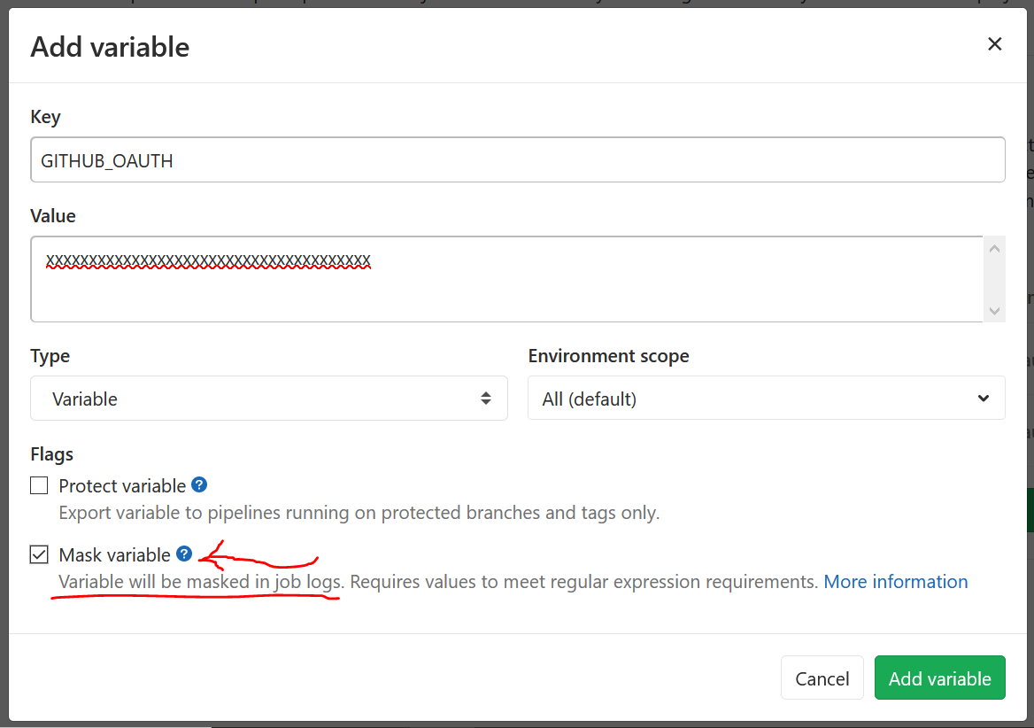
Task: Click the "Mask variable" label text
Action: (x=114, y=554)
